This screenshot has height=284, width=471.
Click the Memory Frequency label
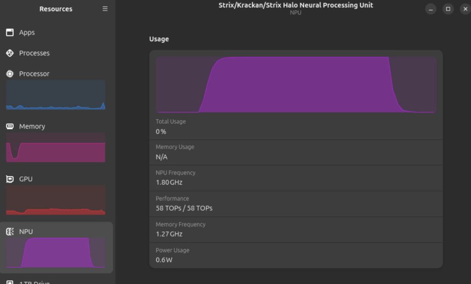180,225
